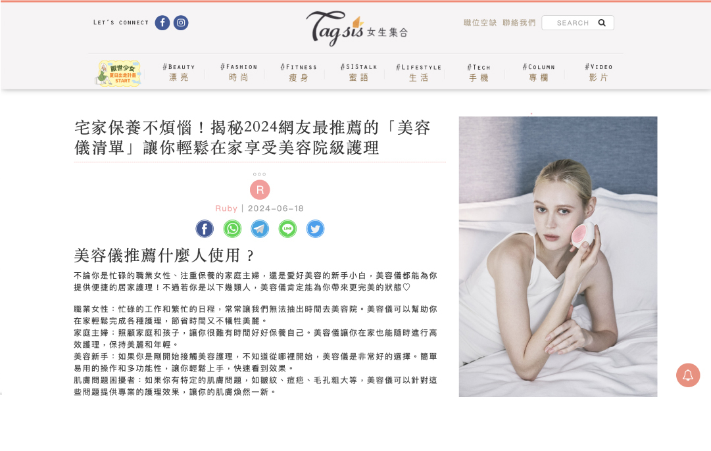Image resolution: width=711 pixels, height=451 pixels.
Task: Click the notification bell button
Action: [688, 375]
